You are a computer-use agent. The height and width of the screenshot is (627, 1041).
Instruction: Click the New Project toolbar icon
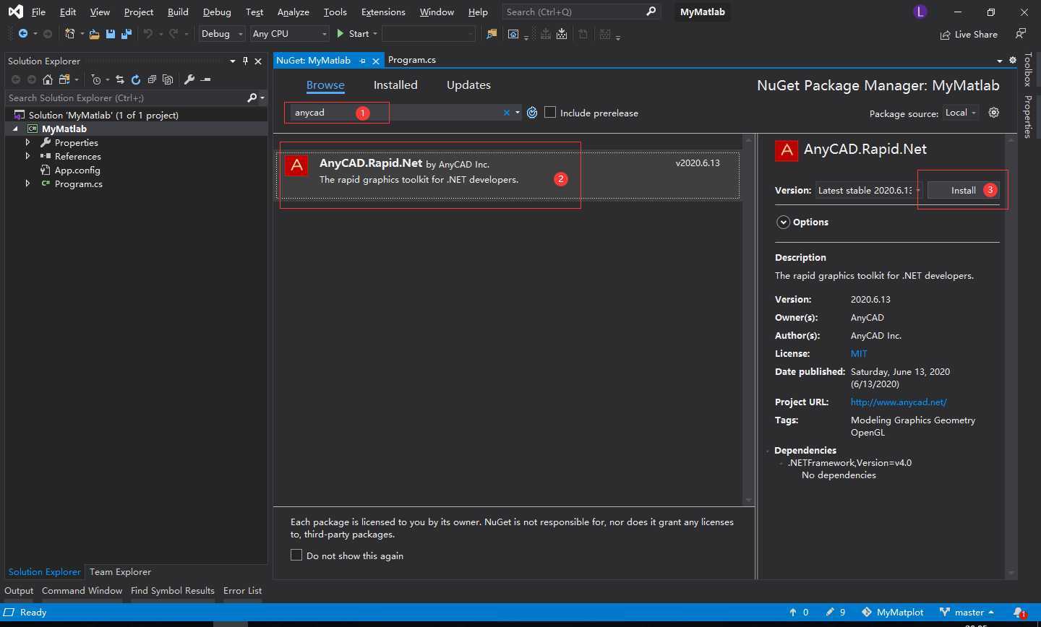coord(69,34)
